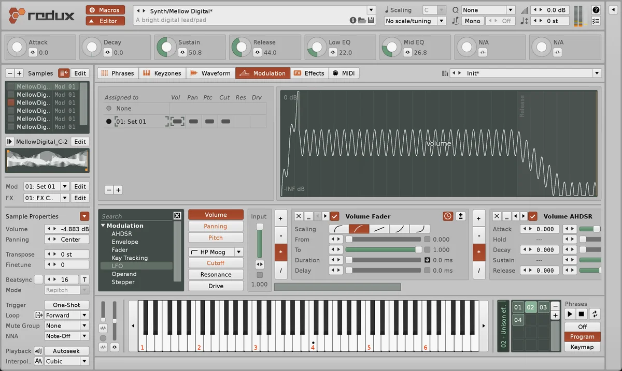Adjust the Fader Duration slider

tap(384, 260)
